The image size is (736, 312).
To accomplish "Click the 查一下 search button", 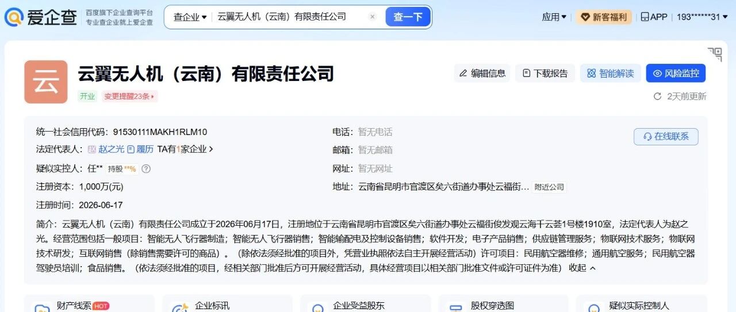I will [408, 17].
